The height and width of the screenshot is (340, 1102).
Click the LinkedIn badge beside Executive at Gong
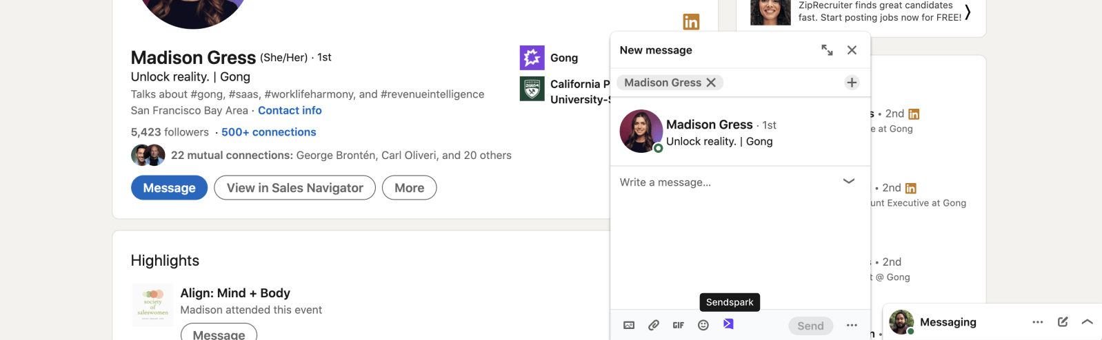(x=910, y=189)
